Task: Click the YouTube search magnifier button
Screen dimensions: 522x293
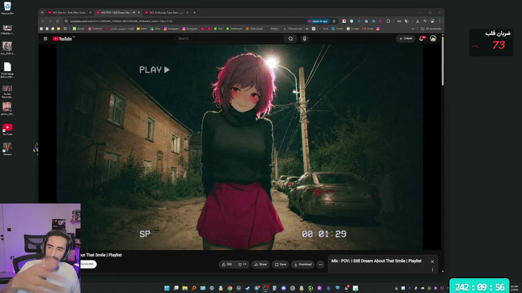Action: [x=291, y=39]
